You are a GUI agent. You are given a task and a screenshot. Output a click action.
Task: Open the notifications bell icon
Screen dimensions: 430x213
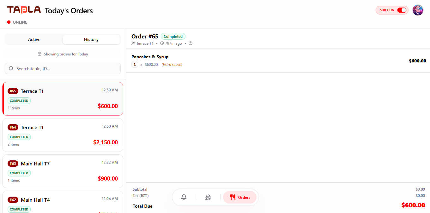(184, 197)
